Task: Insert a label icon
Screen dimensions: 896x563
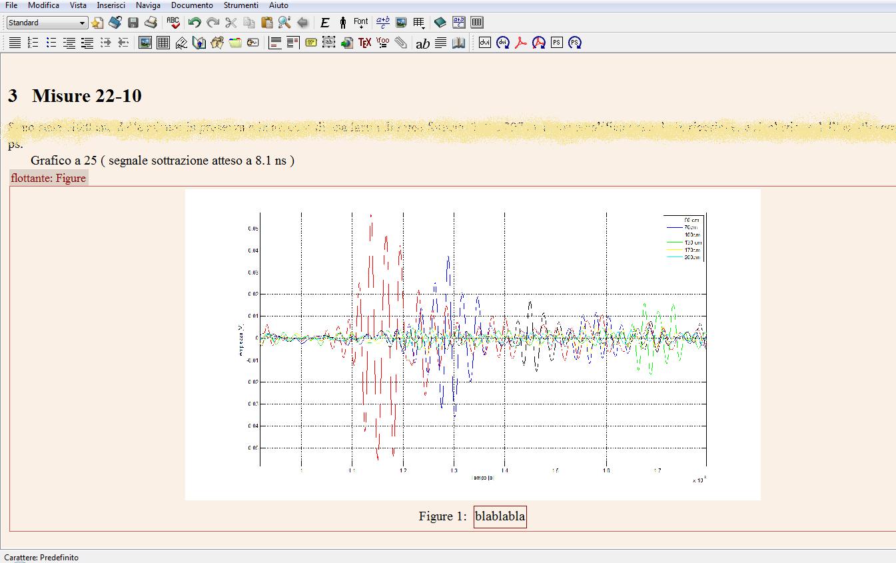Action: click(181, 43)
